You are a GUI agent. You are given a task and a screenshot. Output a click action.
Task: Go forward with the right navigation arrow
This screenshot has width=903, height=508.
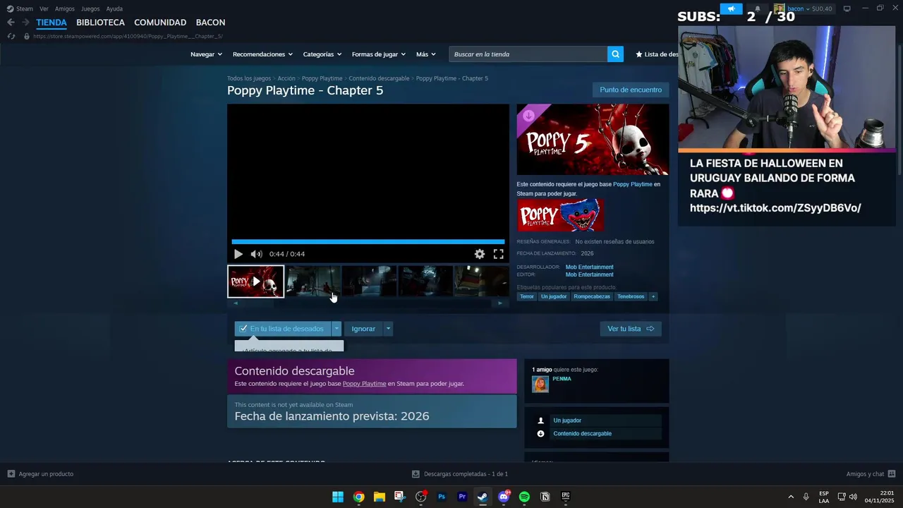[25, 23]
